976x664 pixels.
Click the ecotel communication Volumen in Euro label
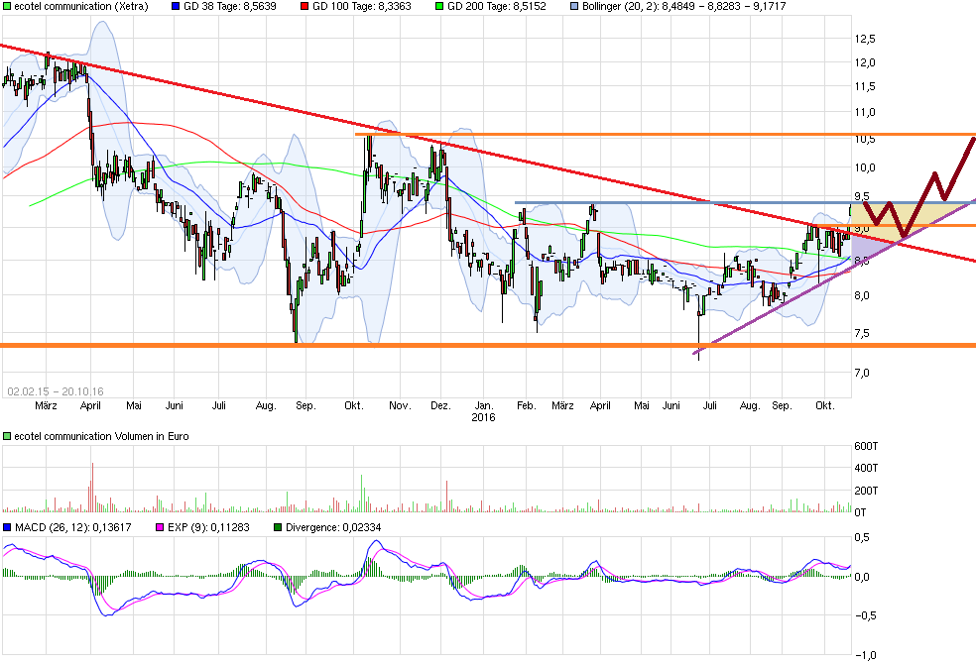(x=101, y=436)
